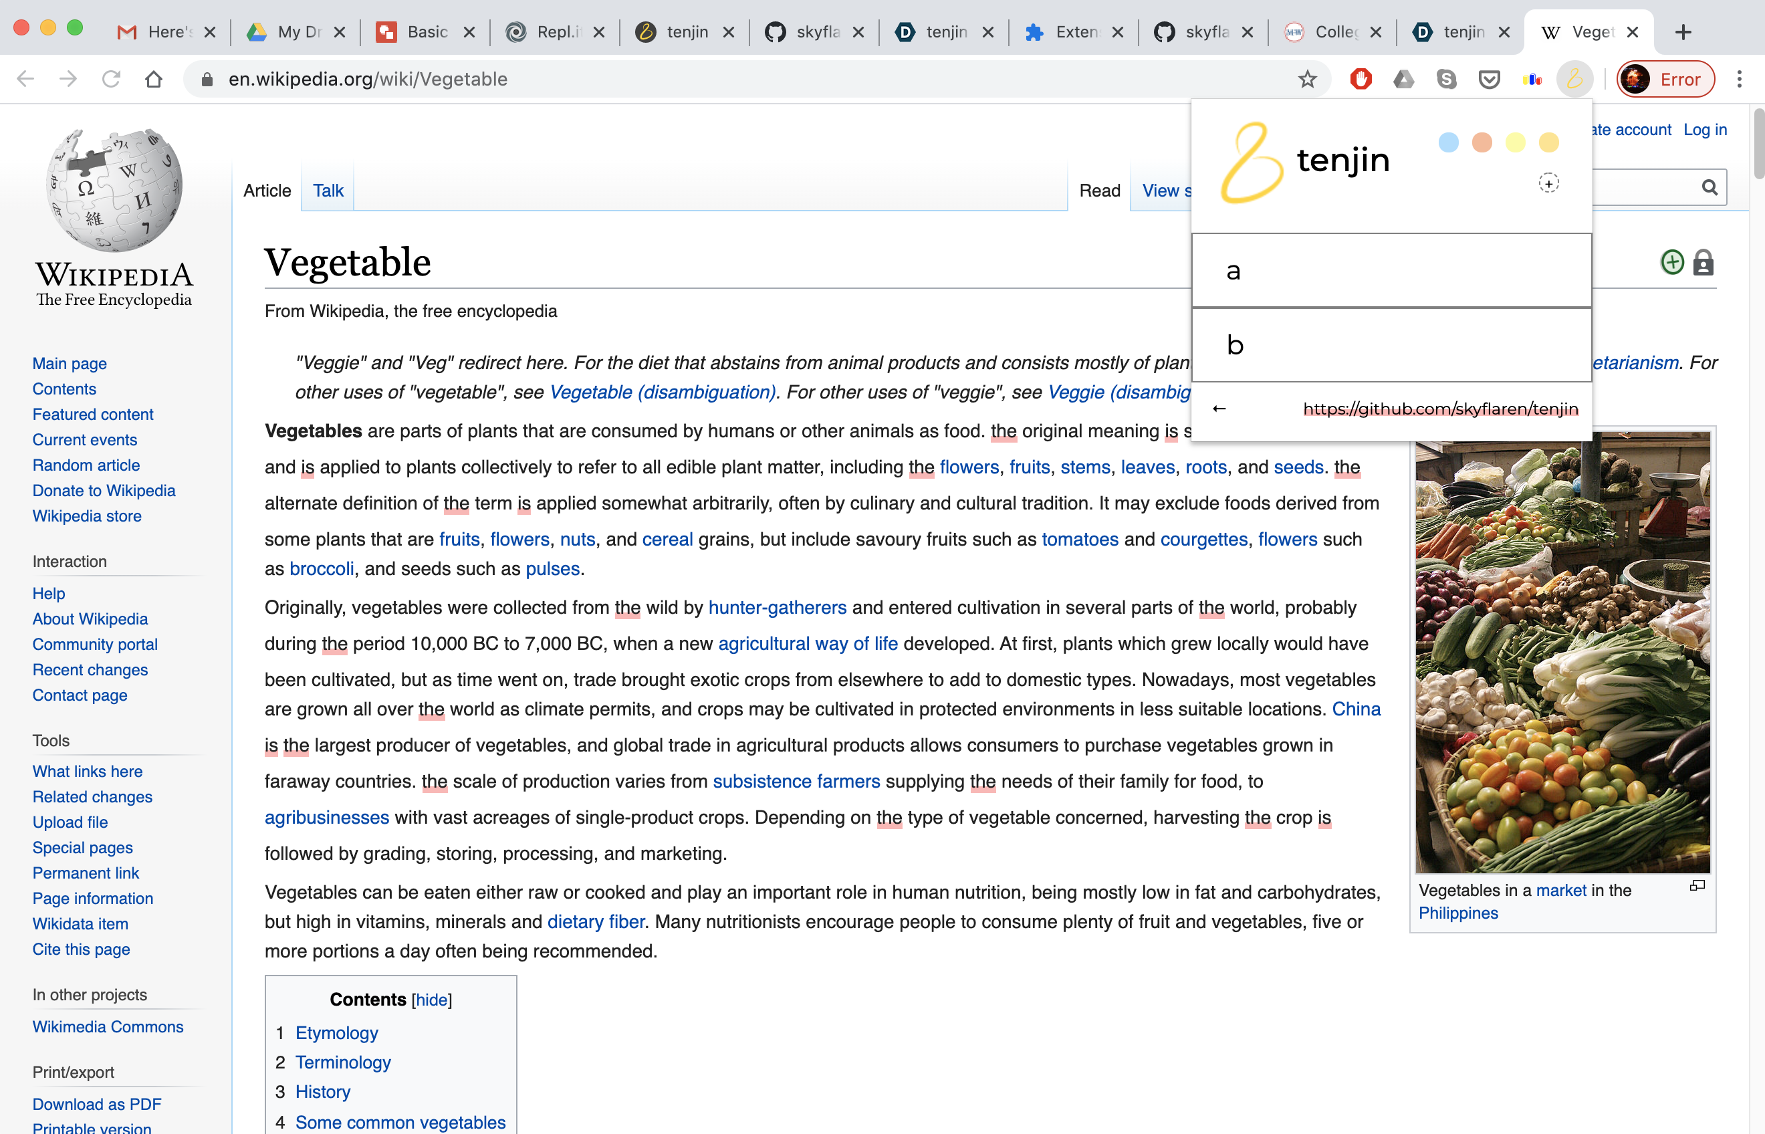Click the red adblocker shield extension icon

(1360, 79)
